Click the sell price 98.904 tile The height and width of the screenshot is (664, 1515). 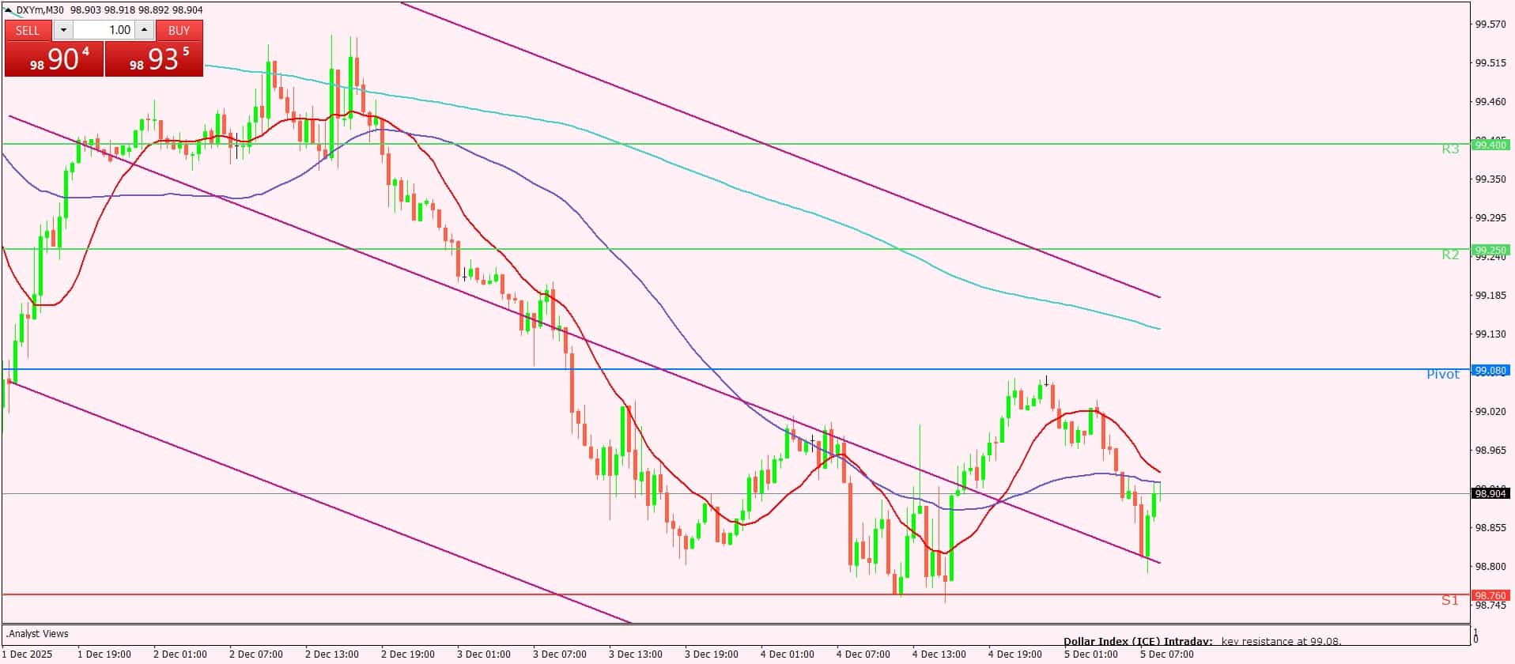55,59
